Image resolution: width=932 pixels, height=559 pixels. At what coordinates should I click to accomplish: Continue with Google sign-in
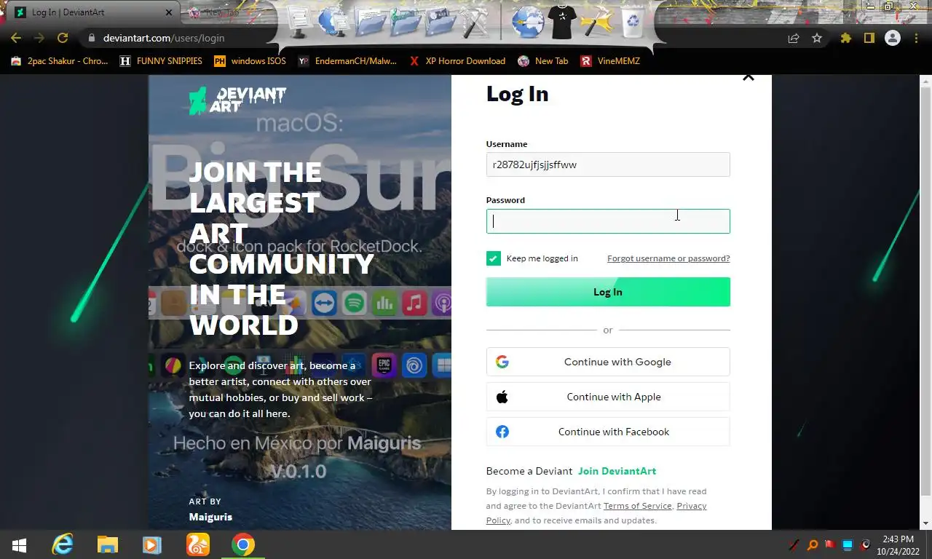click(608, 362)
